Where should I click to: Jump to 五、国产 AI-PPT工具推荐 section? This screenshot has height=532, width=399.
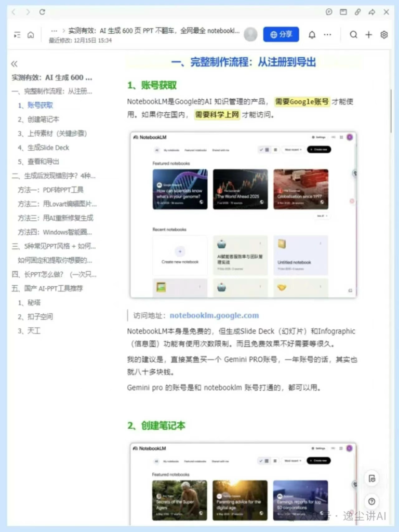coord(47,288)
